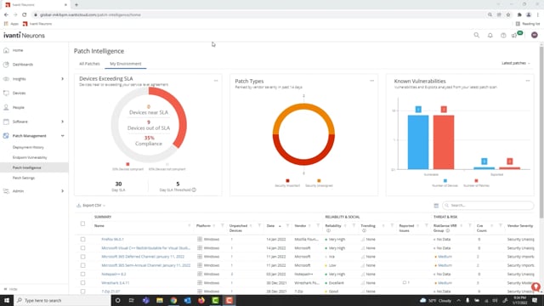Screen dimensions: 544x306
Task: Filter the Platform column
Action: (x=223, y=225)
